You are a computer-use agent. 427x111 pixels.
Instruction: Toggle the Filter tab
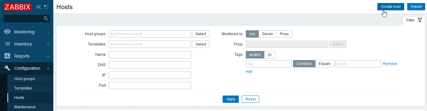(x=414, y=20)
